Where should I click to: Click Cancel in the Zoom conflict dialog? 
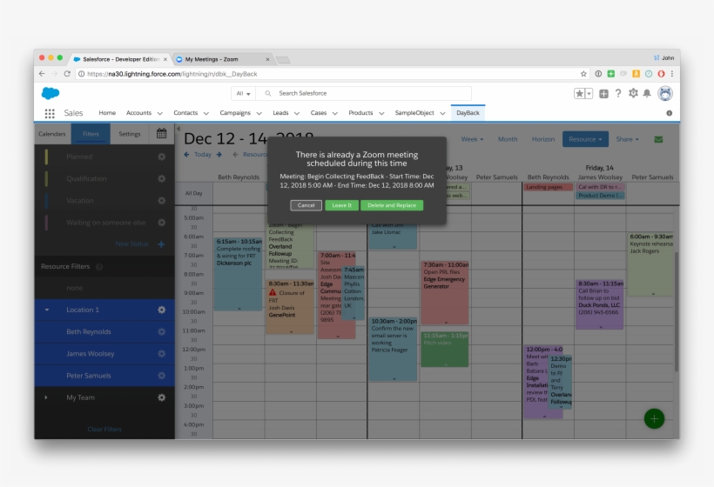click(306, 205)
